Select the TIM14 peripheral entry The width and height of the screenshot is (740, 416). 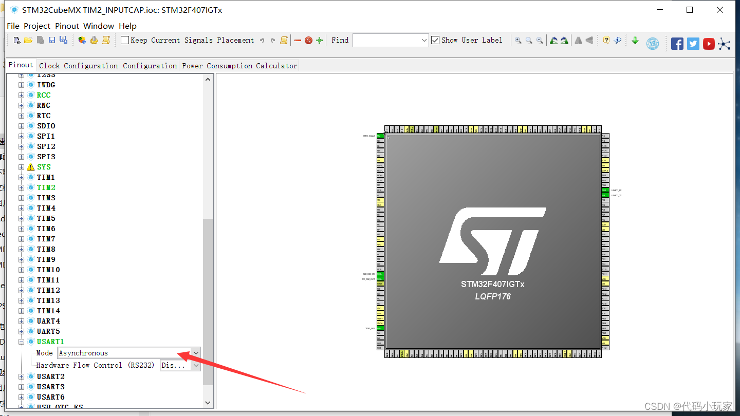tap(48, 311)
